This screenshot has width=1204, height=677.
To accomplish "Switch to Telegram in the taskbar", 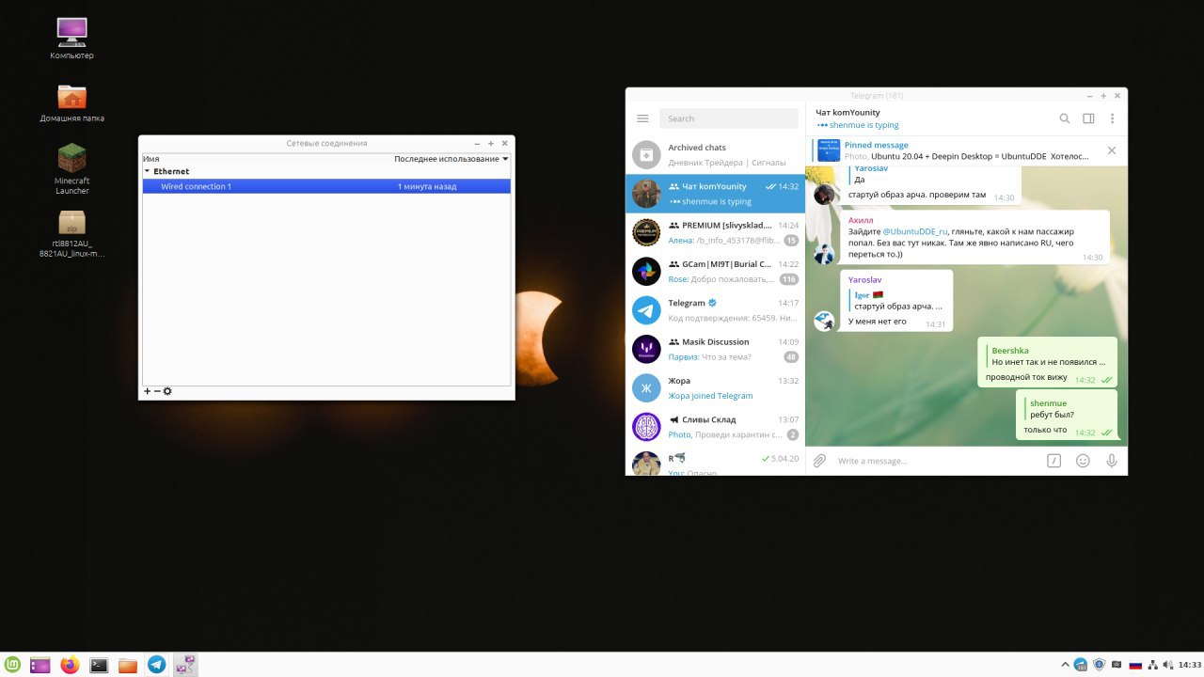I will coord(157,665).
